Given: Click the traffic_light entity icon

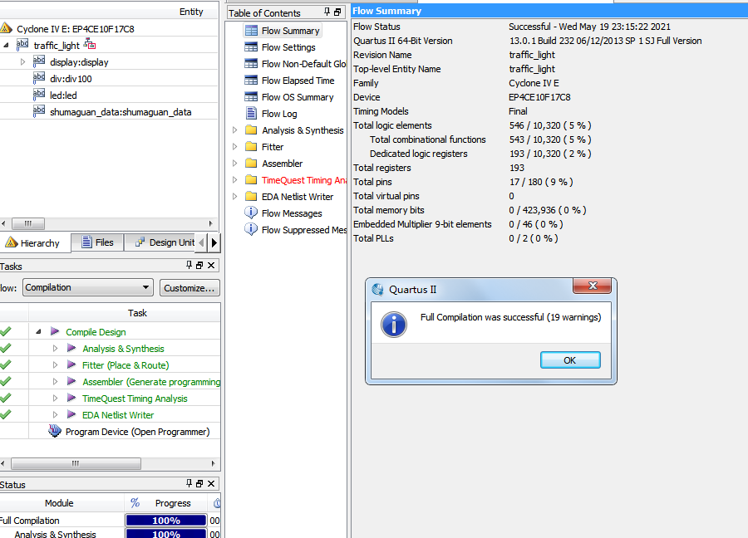Looking at the screenshot, I should click(x=22, y=45).
